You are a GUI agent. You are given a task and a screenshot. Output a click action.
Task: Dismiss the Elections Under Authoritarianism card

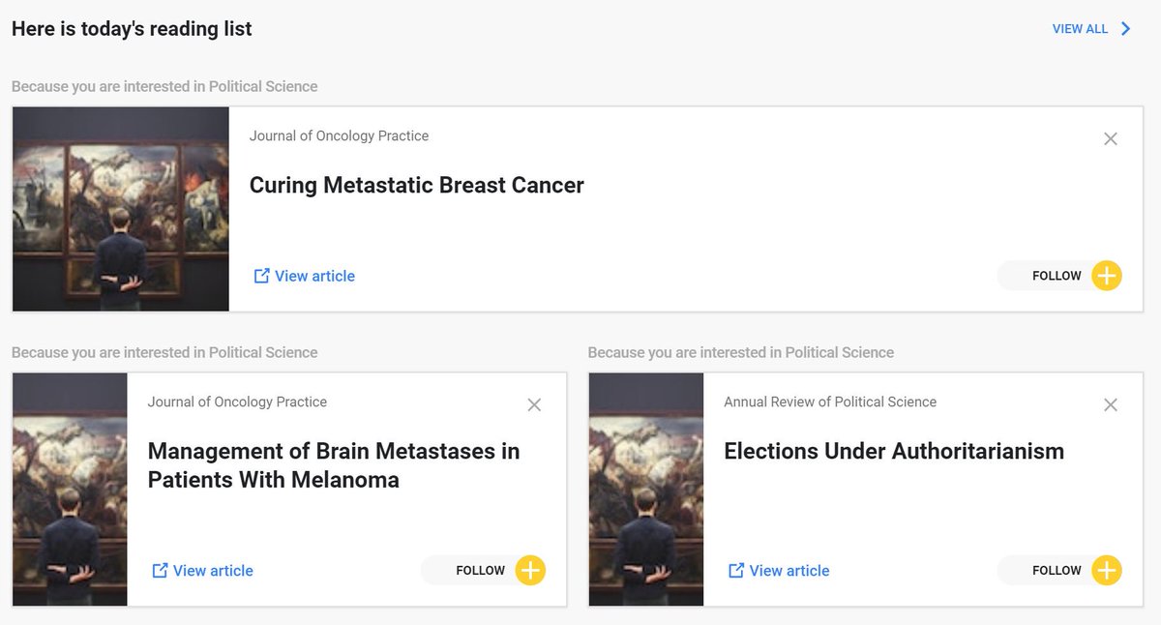pos(1111,405)
